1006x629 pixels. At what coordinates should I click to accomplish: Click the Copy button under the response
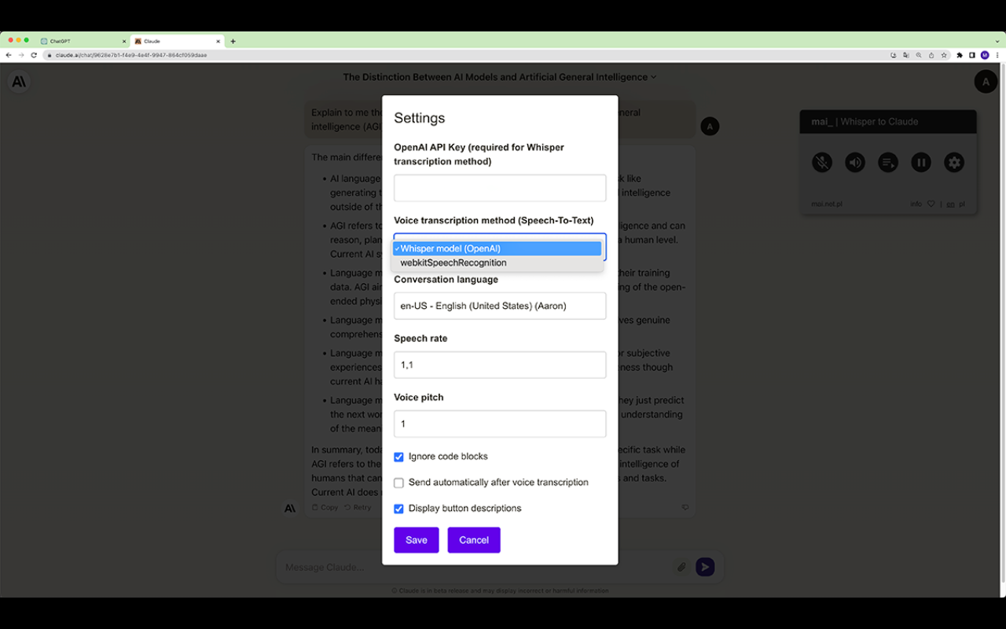pyautogui.click(x=325, y=507)
